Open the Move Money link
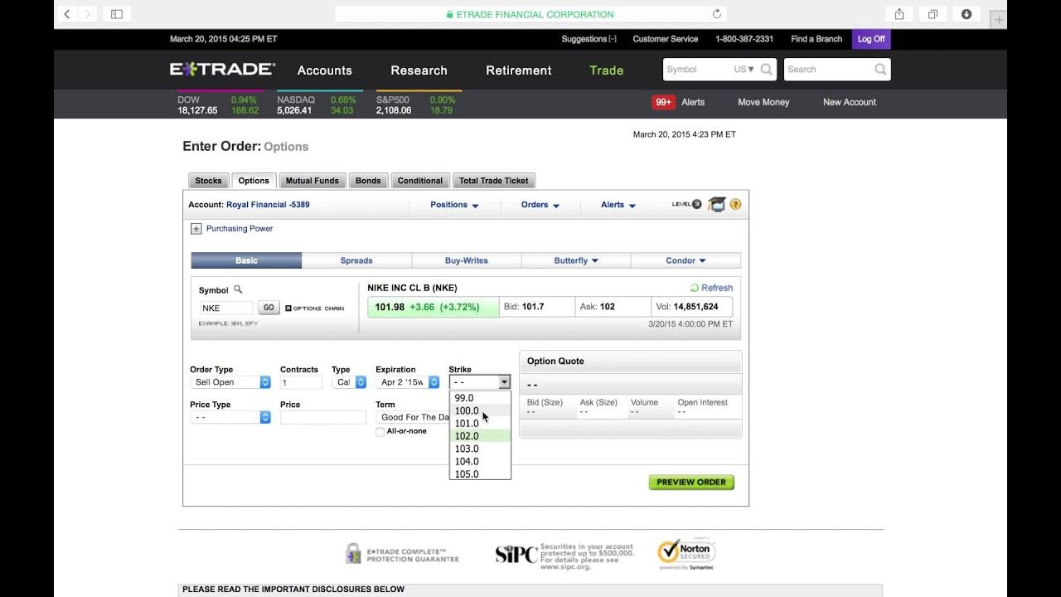Screen dimensions: 1061x597 pos(763,102)
